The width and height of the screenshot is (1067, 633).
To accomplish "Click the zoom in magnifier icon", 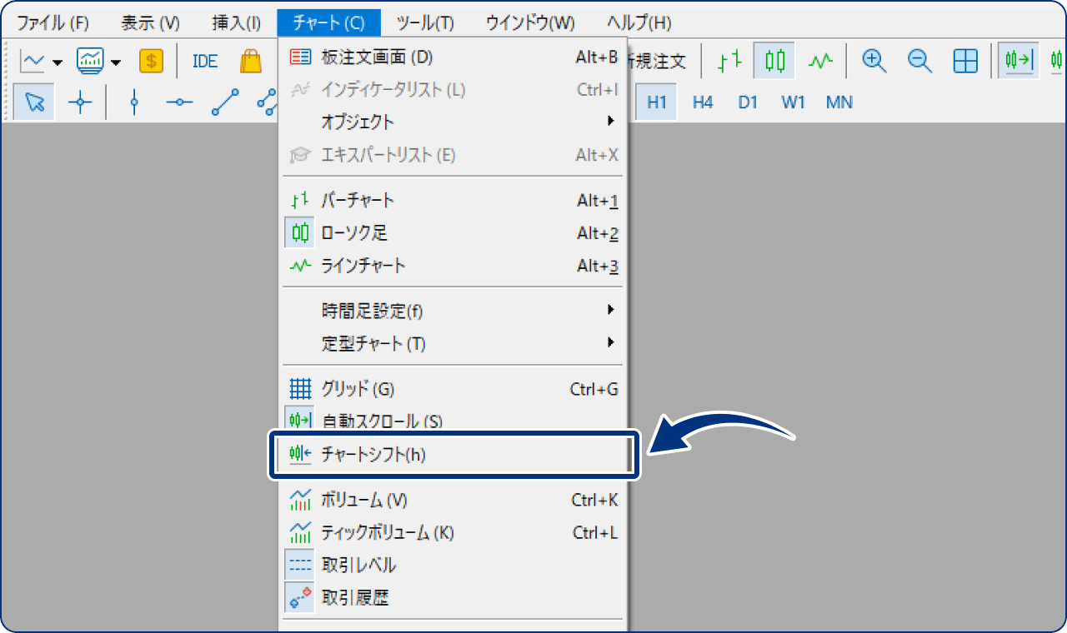I will pyautogui.click(x=874, y=60).
